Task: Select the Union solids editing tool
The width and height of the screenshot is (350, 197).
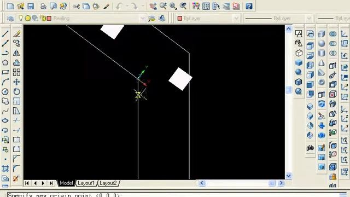Action: coord(333,34)
